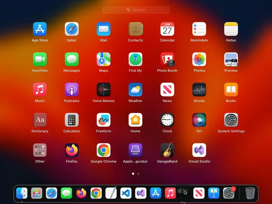Launch Music from the Dock
The image size is (272, 204).
click(170, 193)
